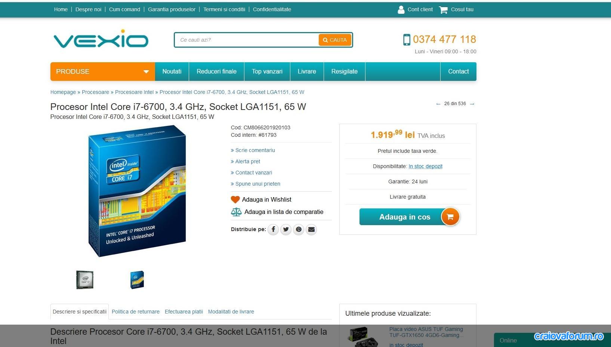The width and height of the screenshot is (611, 347).
Task: Go to next product arrow
Action: [472, 104]
